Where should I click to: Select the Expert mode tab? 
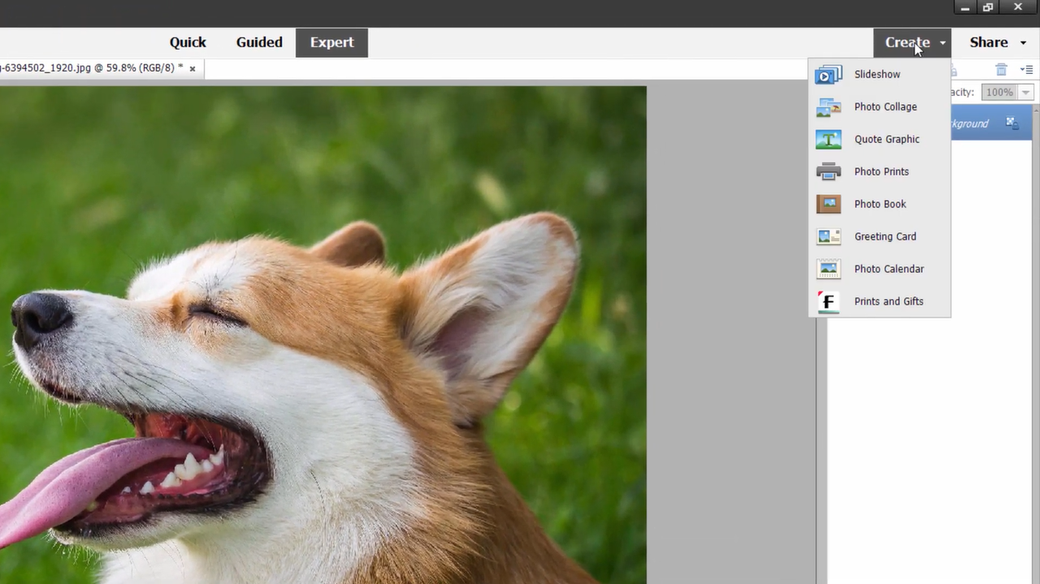tap(331, 42)
